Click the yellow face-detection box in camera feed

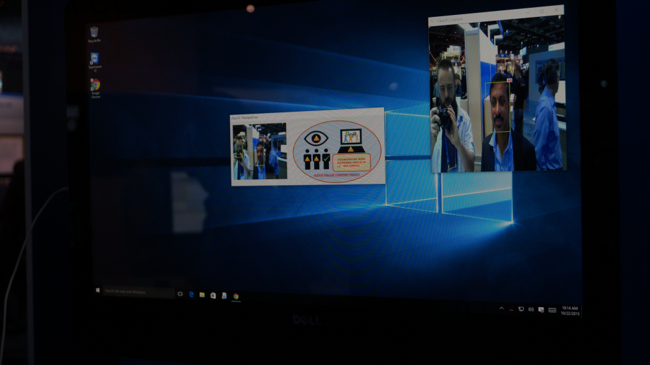point(497,107)
